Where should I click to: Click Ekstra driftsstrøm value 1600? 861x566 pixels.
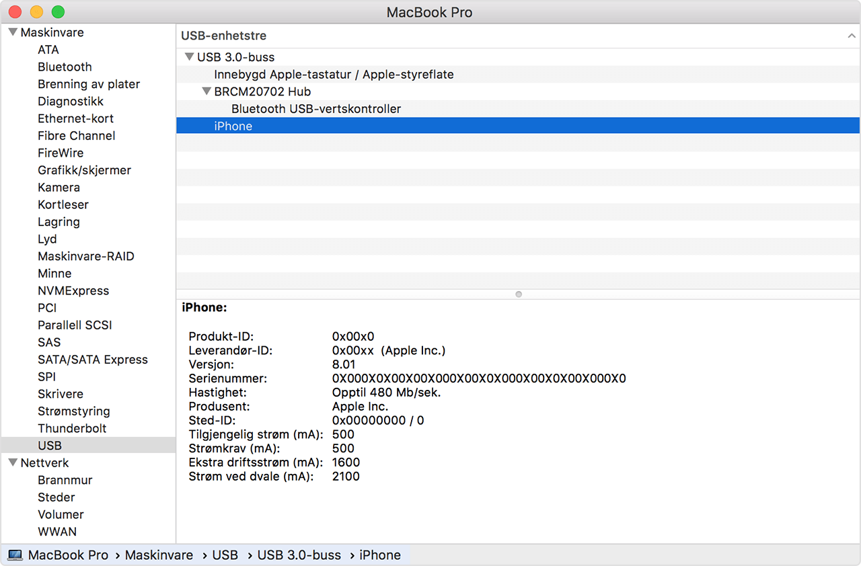(x=346, y=462)
